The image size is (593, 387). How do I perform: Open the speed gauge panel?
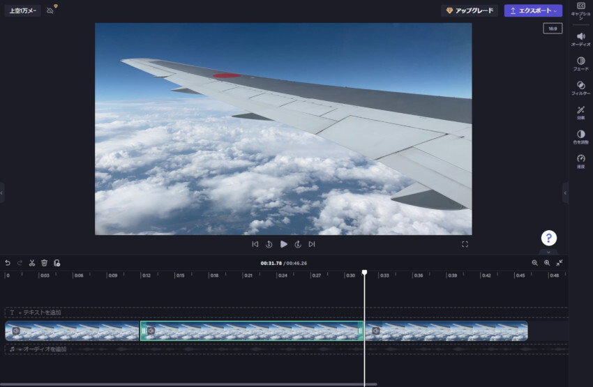point(580,161)
